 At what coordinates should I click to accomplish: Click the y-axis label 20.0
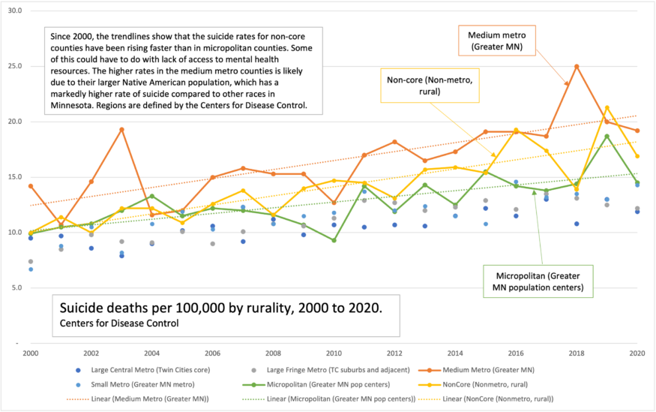(x=15, y=122)
